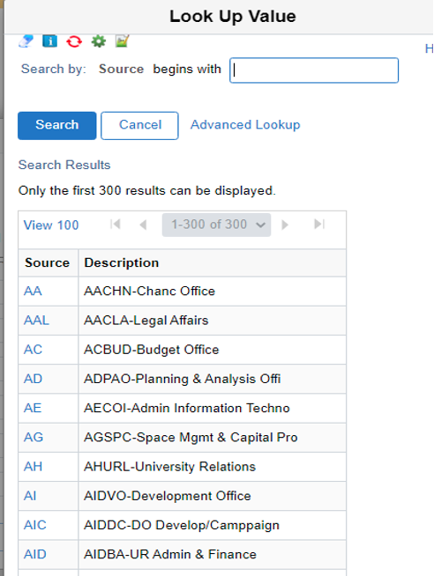Select source AG Space Mgmt
434x576 pixels.
point(34,437)
